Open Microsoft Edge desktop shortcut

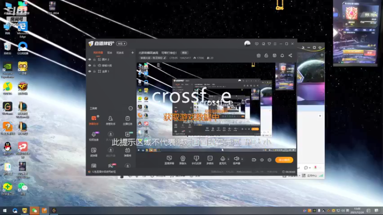coord(23,30)
